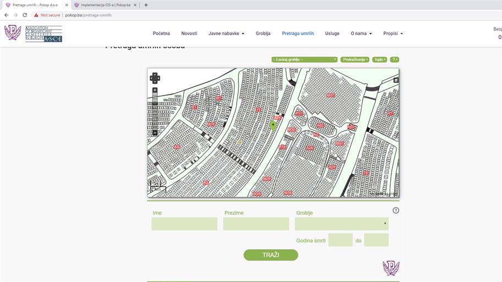Click the Ispis print button
Image resolution: width=502 pixels, height=282 pixels.
click(x=379, y=59)
